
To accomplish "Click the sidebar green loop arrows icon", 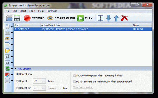I will (x=8, y=69).
